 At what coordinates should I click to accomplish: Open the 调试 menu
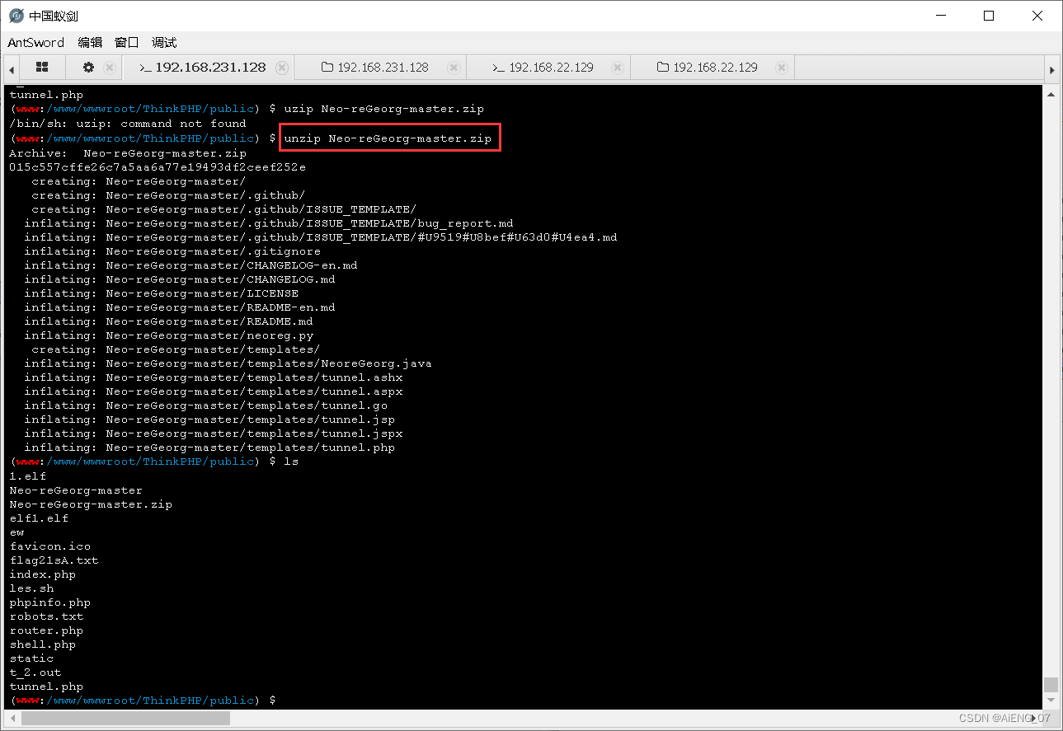164,43
